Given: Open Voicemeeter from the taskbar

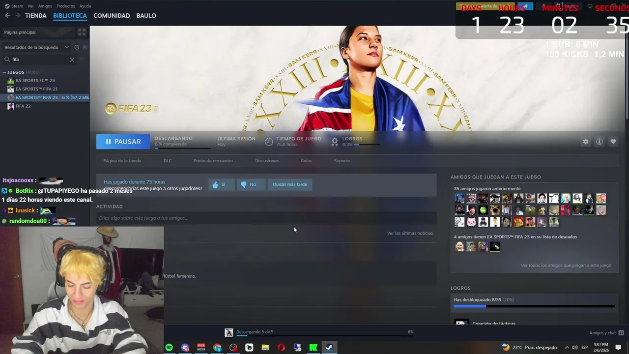Looking at the screenshot, I should click(x=201, y=348).
